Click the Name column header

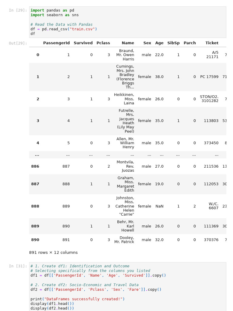[128, 43]
